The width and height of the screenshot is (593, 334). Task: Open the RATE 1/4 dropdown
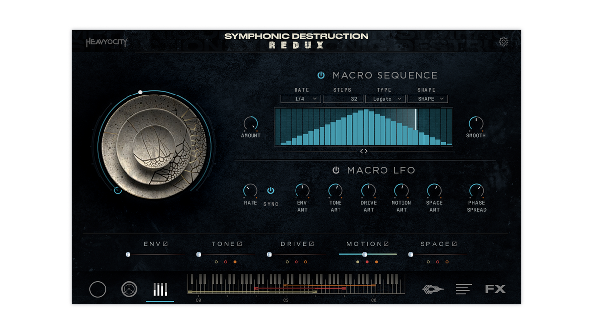[x=300, y=99]
